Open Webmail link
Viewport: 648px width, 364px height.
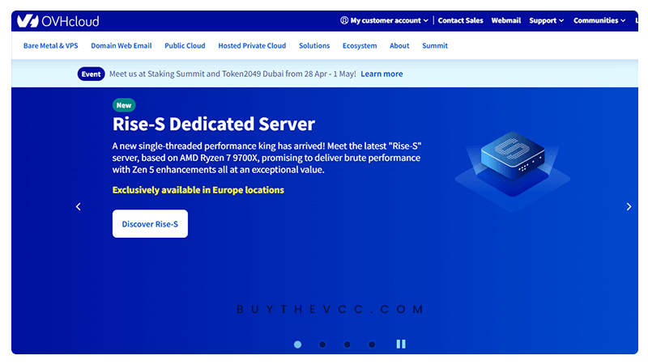point(505,20)
